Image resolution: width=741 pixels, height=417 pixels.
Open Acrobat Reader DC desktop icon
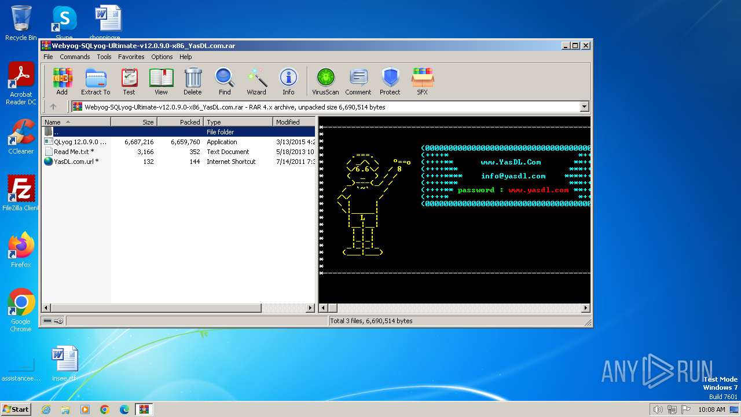click(x=21, y=84)
